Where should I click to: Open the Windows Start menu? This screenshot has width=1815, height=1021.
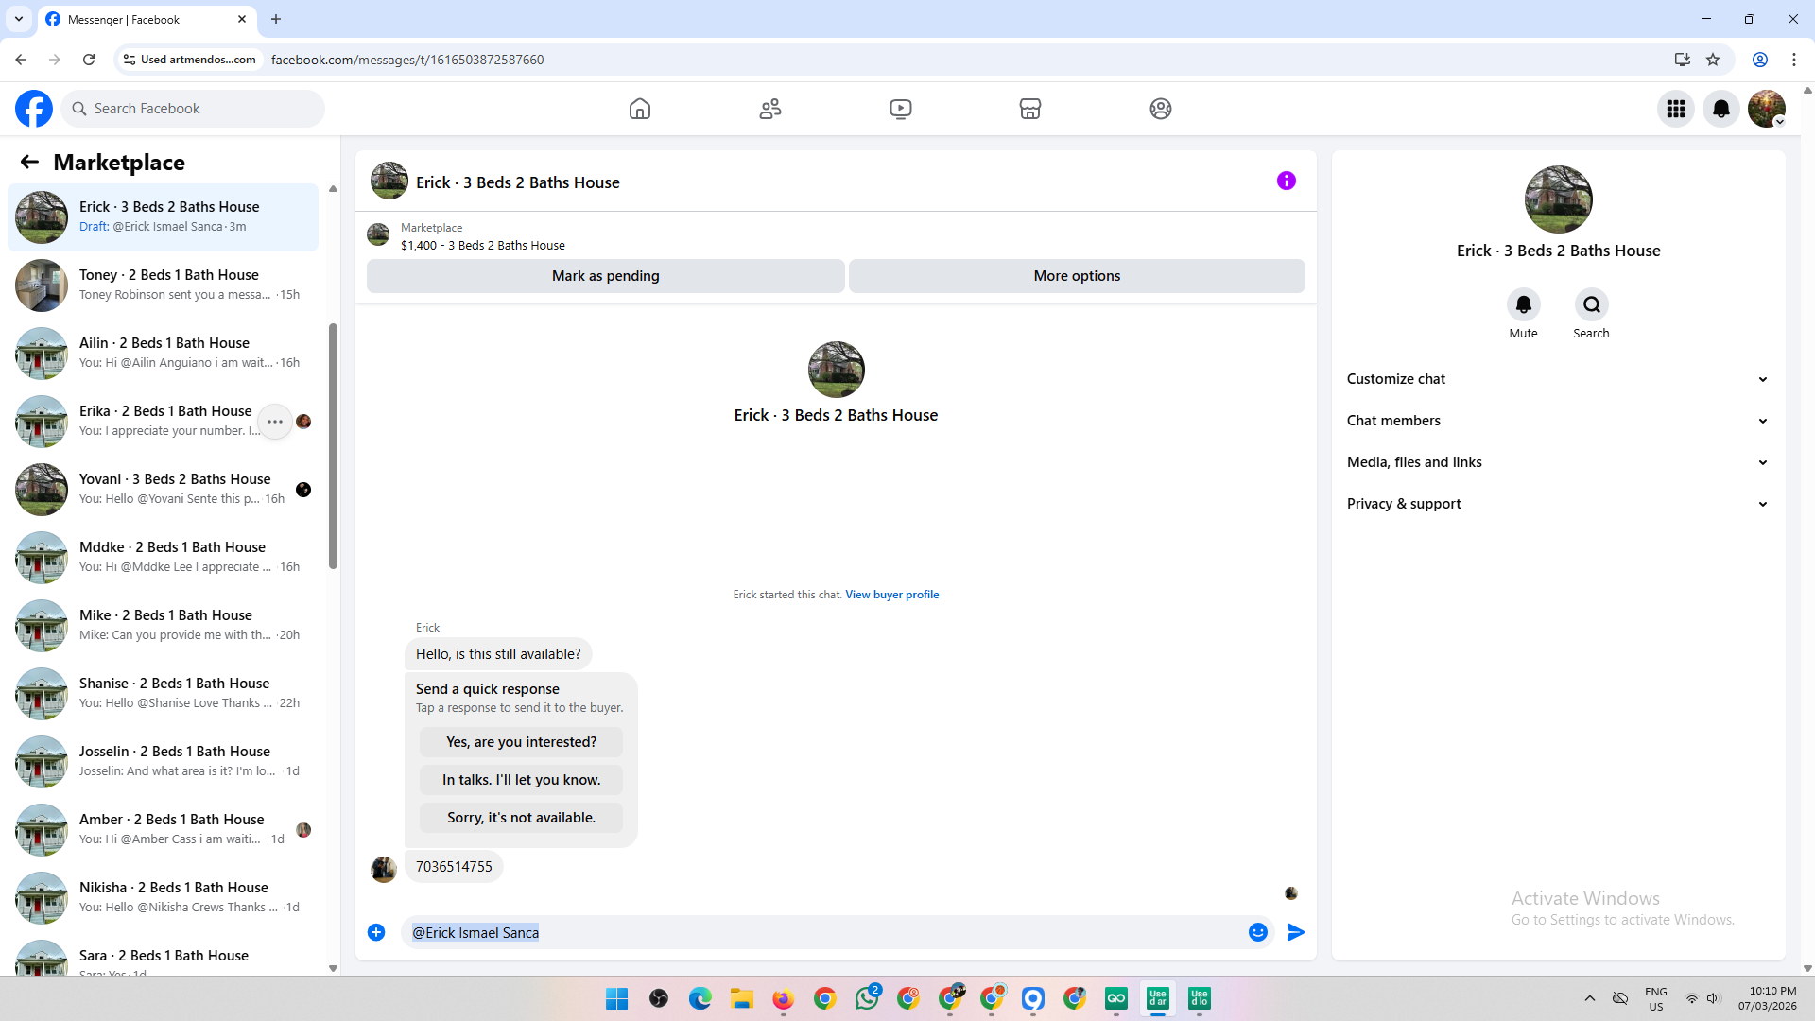(x=617, y=998)
